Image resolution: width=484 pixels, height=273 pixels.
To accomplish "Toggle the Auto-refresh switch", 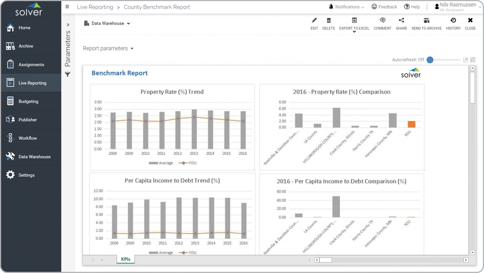I will tap(431, 60).
